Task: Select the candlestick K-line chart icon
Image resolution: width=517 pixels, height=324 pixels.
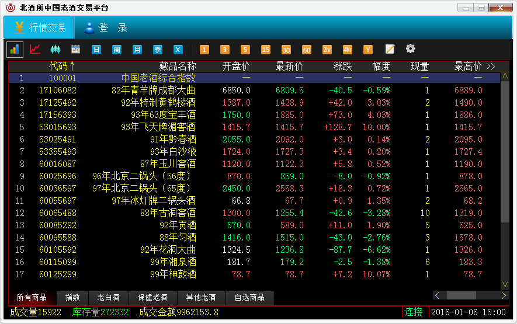Action: pos(55,50)
